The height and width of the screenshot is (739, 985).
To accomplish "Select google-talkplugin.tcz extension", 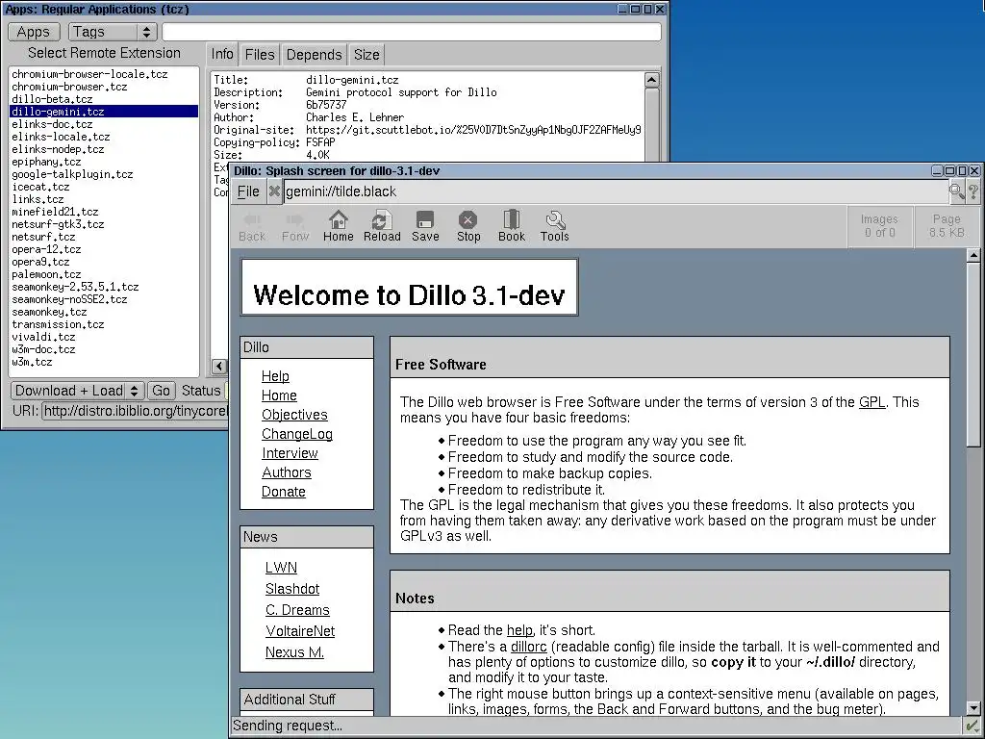I will point(104,174).
